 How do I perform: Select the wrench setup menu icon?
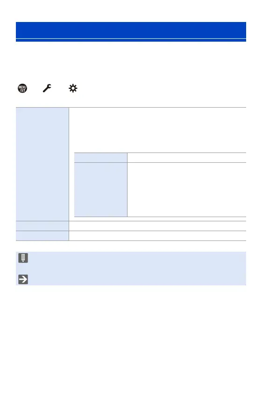click(x=47, y=88)
